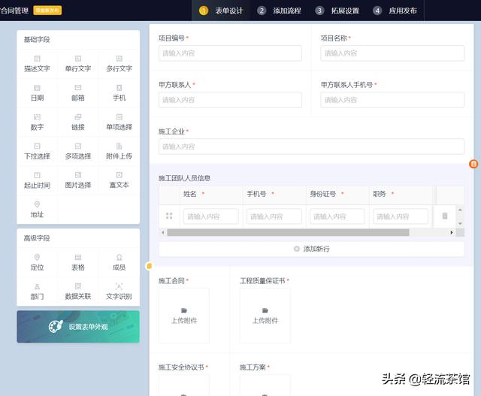Switch to the 添加流程 step tab
Viewport: 481px width, 396px height.
tap(277, 11)
